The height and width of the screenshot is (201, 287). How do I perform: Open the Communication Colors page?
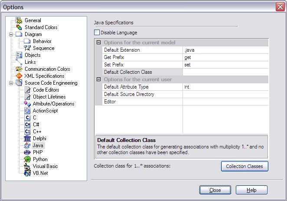click(47, 69)
